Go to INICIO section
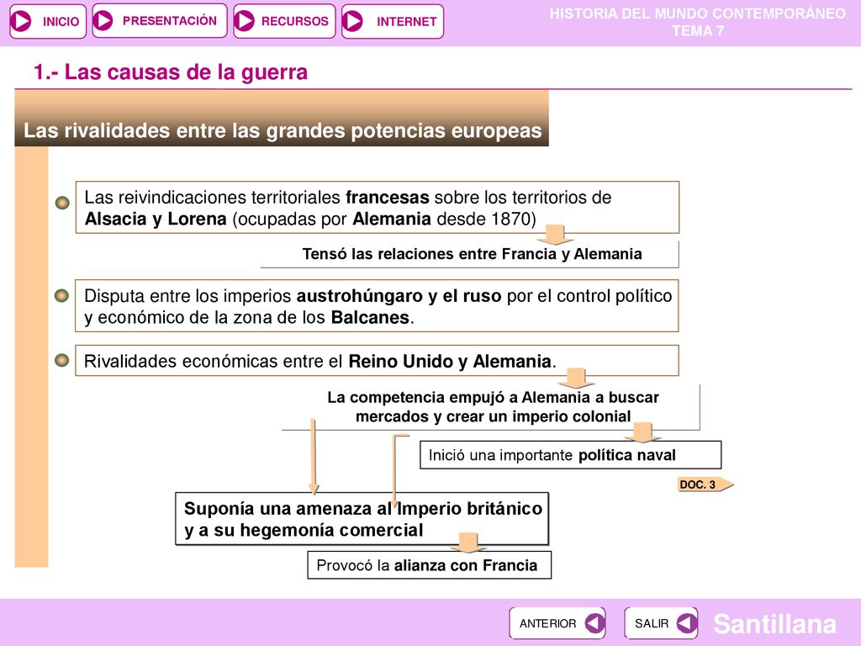This screenshot has height=646, width=861. tap(48, 21)
